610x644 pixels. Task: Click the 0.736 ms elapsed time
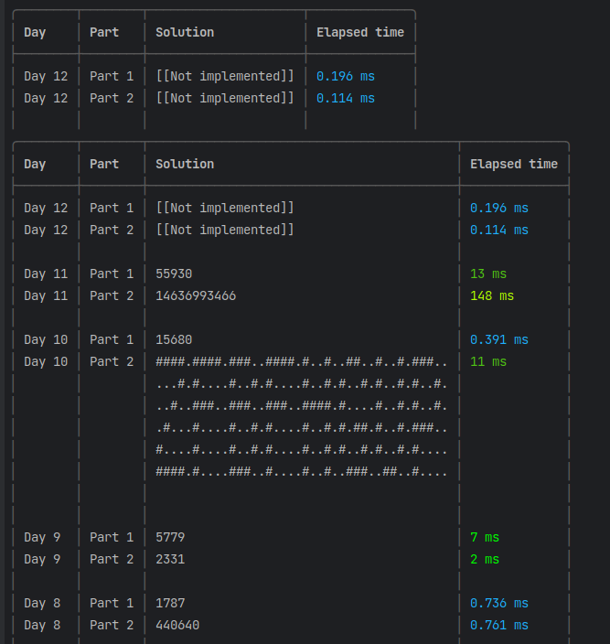tap(499, 604)
